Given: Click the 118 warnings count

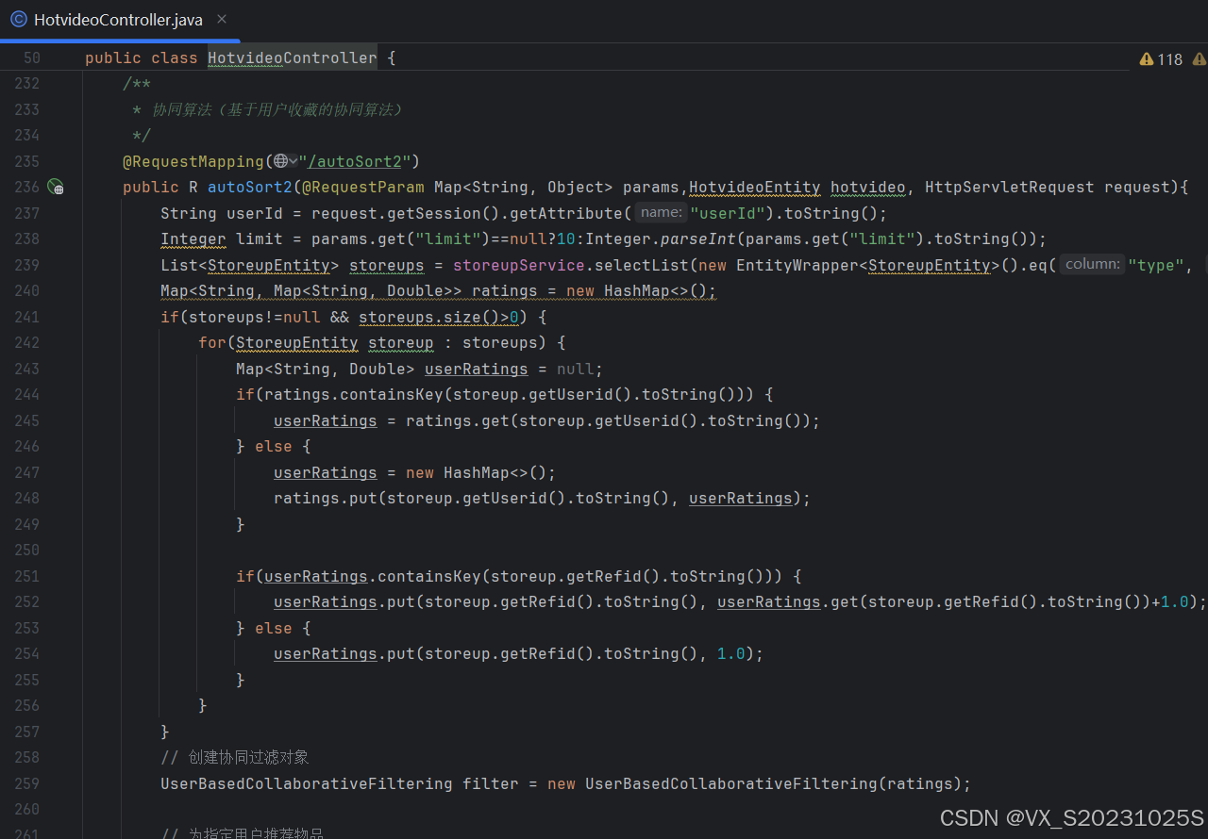Looking at the screenshot, I should (x=1169, y=59).
